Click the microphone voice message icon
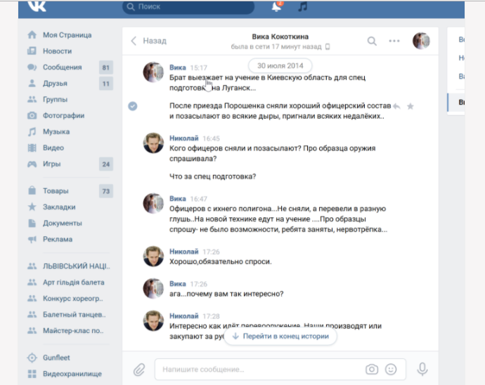Viewport: 485px width, 385px height. pyautogui.click(x=422, y=369)
